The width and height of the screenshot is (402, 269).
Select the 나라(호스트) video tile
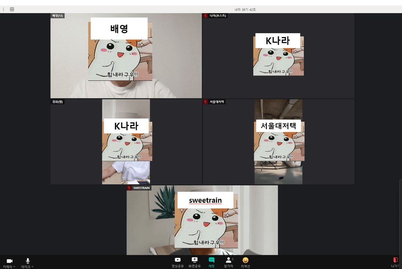(x=278, y=56)
